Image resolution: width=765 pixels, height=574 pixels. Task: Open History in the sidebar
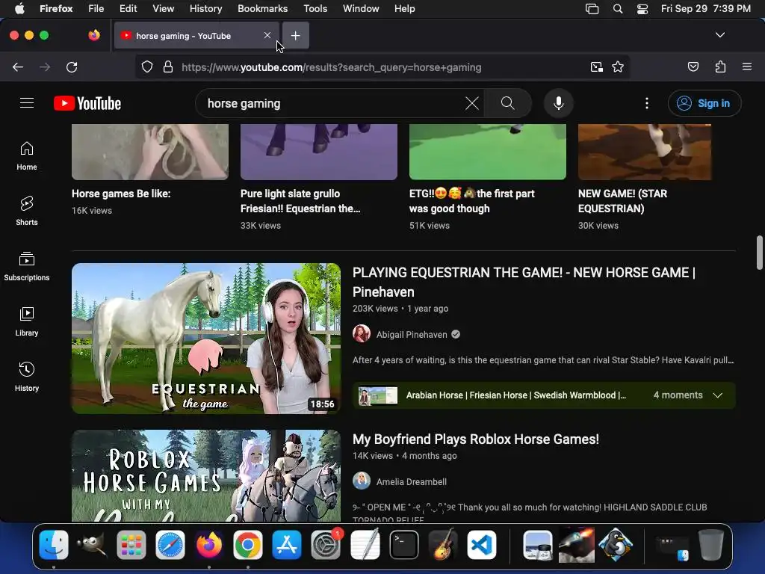(x=27, y=377)
